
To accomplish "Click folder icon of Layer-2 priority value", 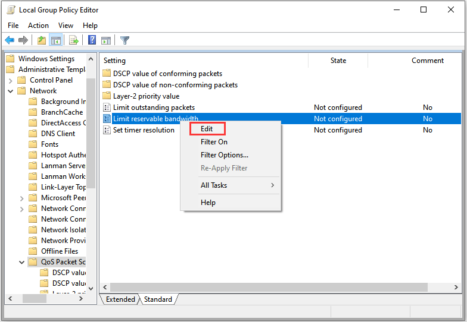I will pyautogui.click(x=107, y=96).
